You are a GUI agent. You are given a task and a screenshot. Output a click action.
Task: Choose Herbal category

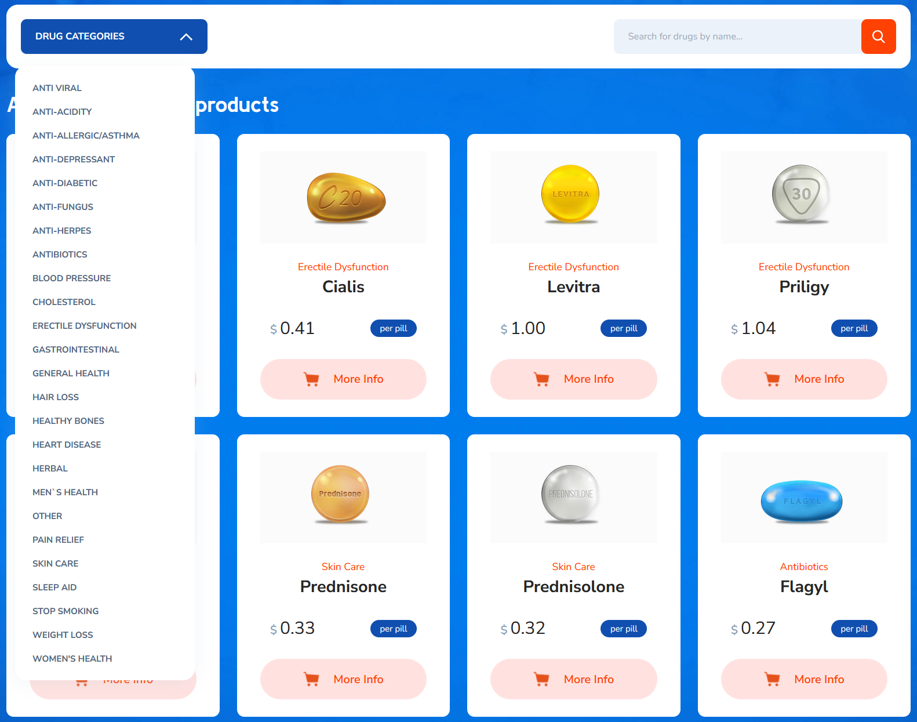50,469
